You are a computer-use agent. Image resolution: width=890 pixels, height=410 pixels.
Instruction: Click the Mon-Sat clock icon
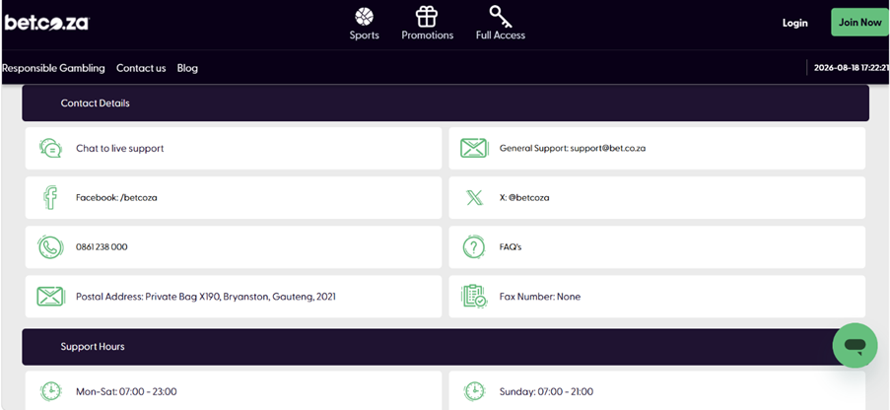click(50, 391)
